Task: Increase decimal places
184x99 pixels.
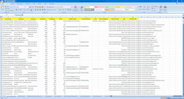Action: (x=68, y=10)
